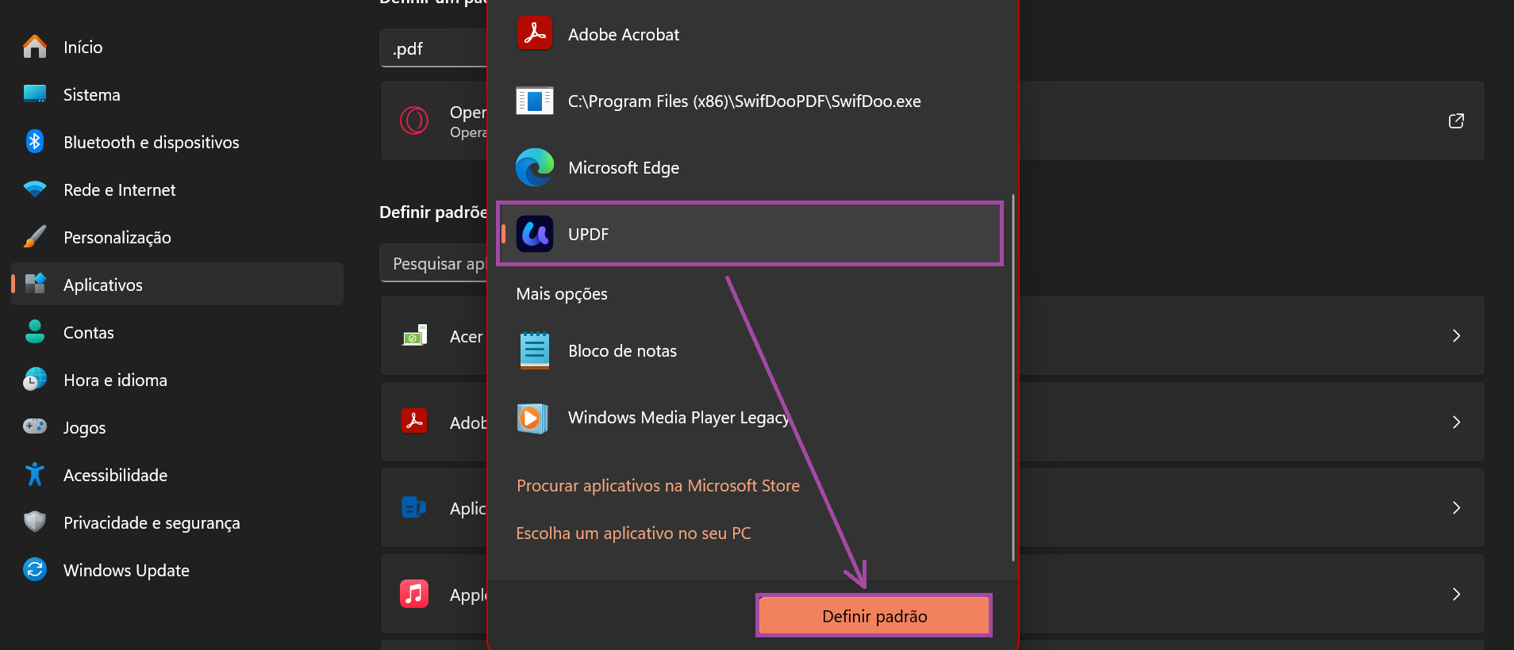Click the Apple Music app icon
This screenshot has height=650, width=1514.
pos(414,594)
